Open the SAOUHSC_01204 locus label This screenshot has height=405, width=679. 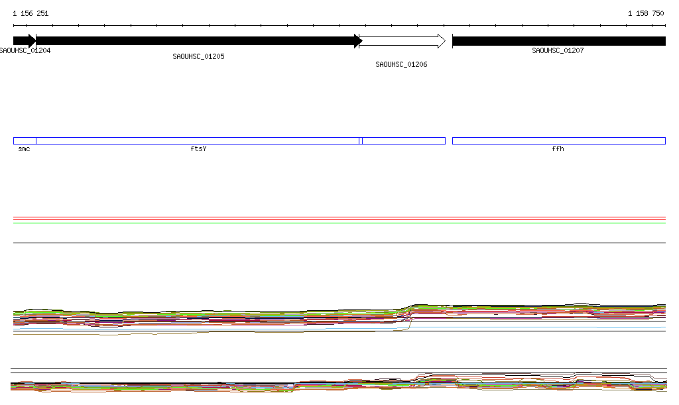[25, 50]
